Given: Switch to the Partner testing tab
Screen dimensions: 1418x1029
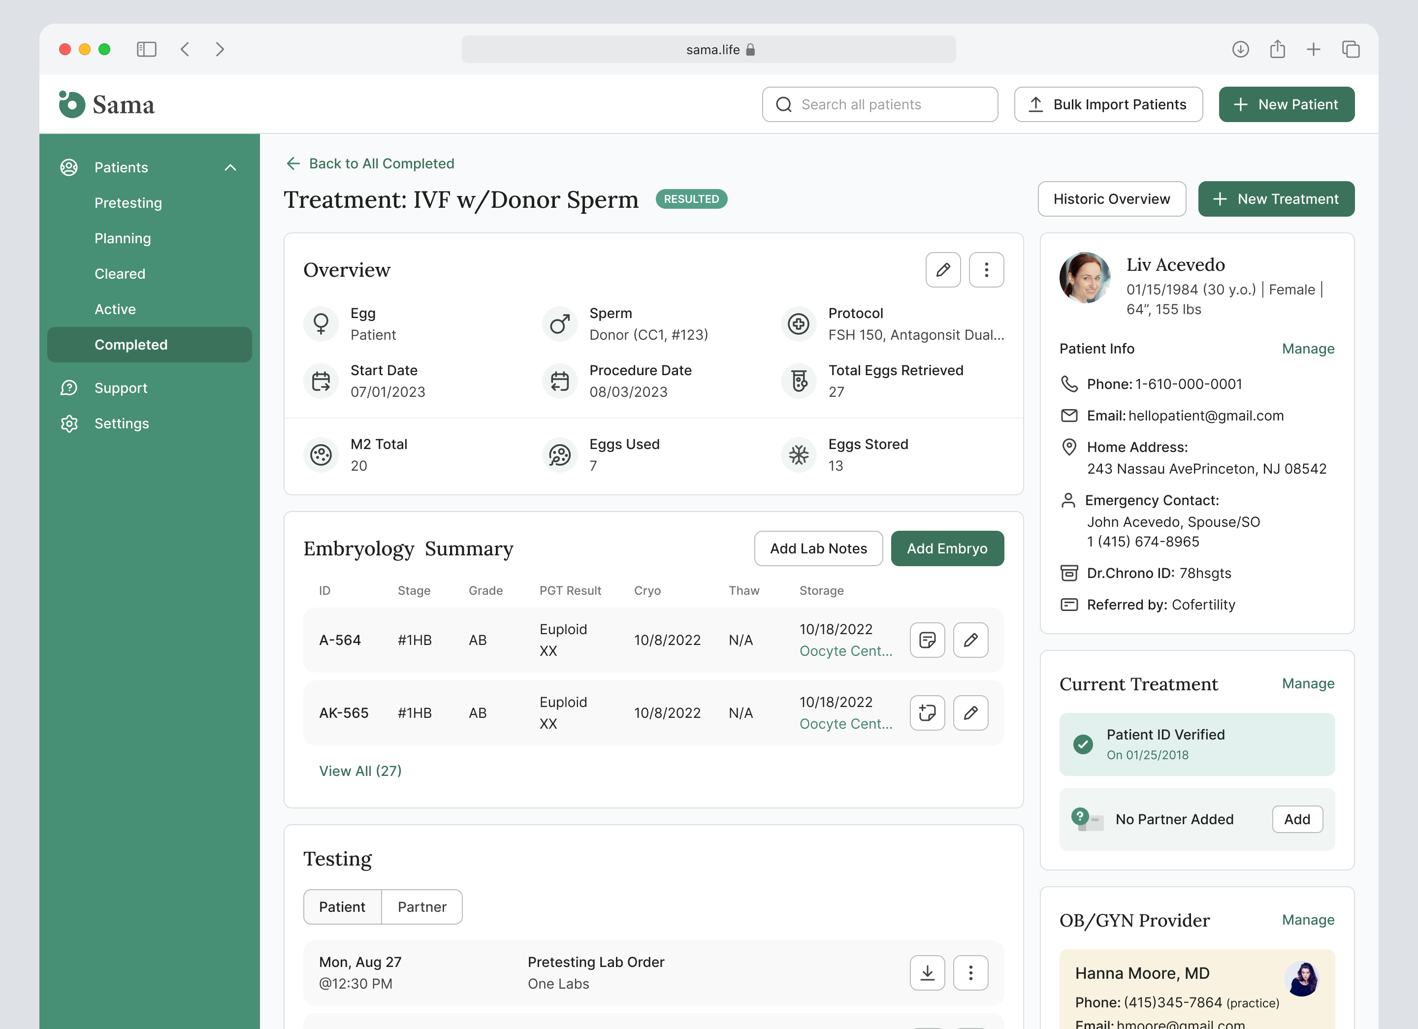Looking at the screenshot, I should tap(422, 907).
